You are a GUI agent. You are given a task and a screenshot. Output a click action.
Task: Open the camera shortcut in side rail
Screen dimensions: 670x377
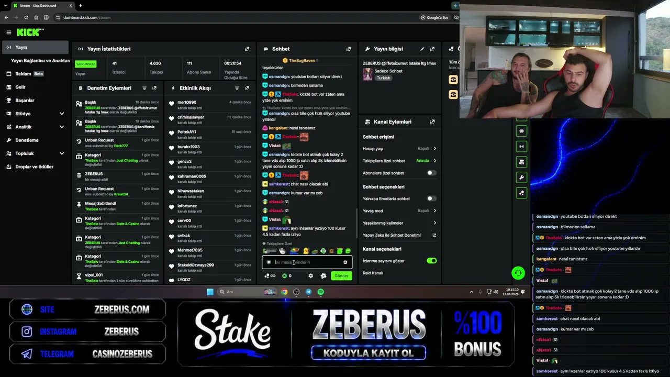coord(521,162)
